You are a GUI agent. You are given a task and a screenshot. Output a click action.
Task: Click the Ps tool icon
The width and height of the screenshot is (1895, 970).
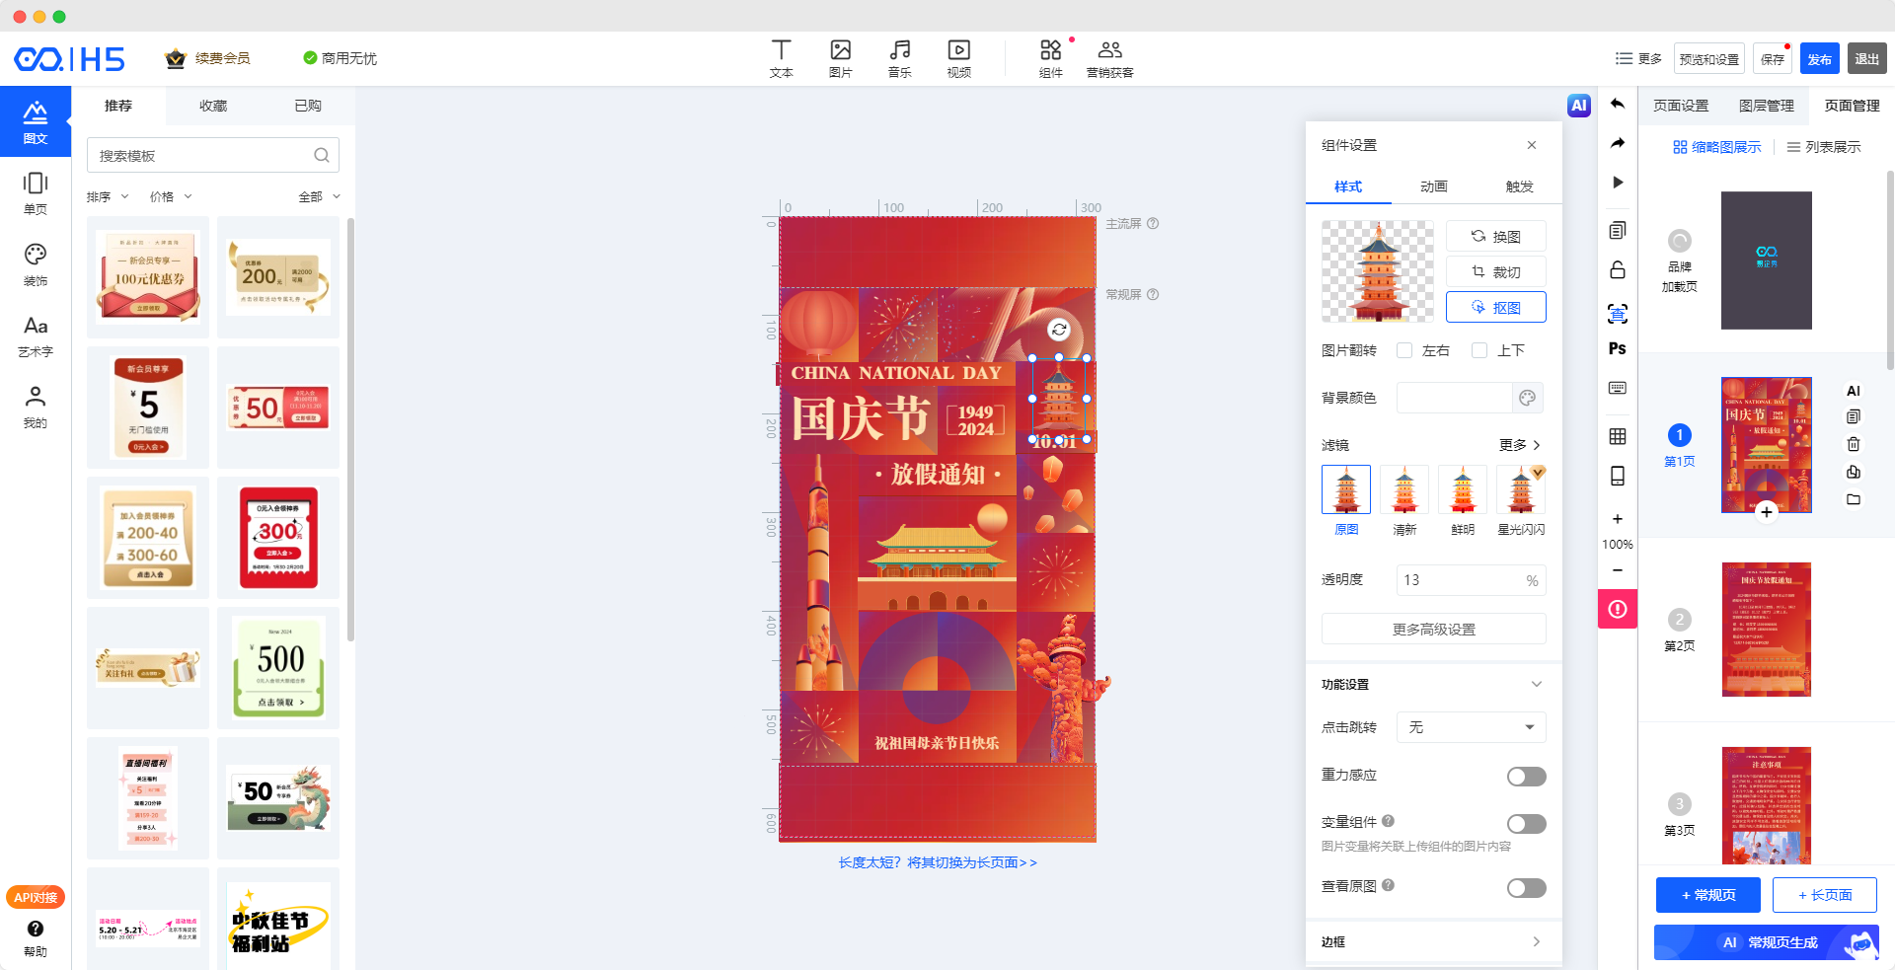[1617, 348]
